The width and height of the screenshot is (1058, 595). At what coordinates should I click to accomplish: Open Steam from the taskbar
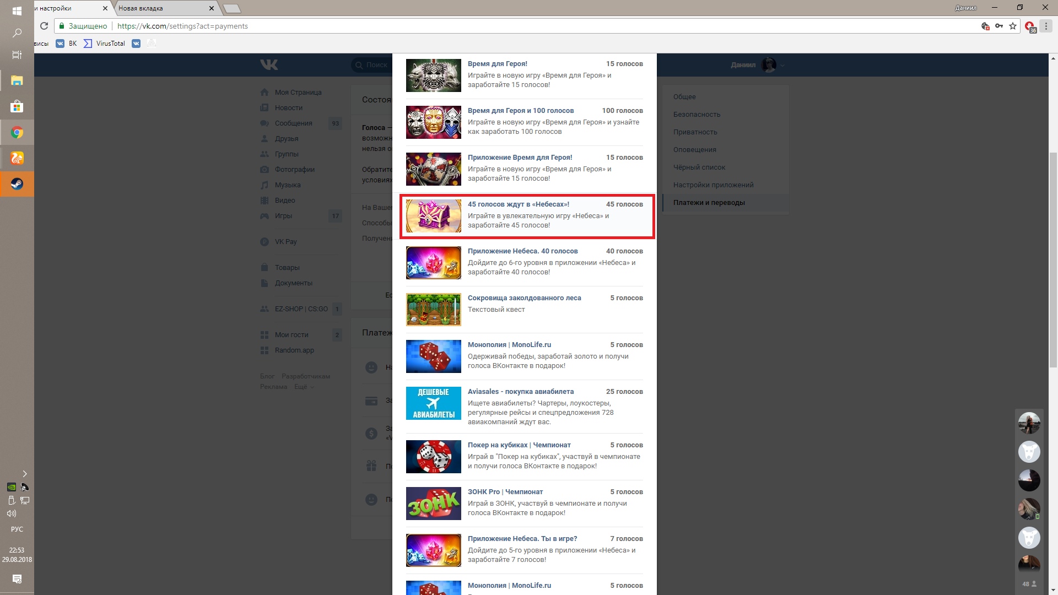tap(17, 184)
